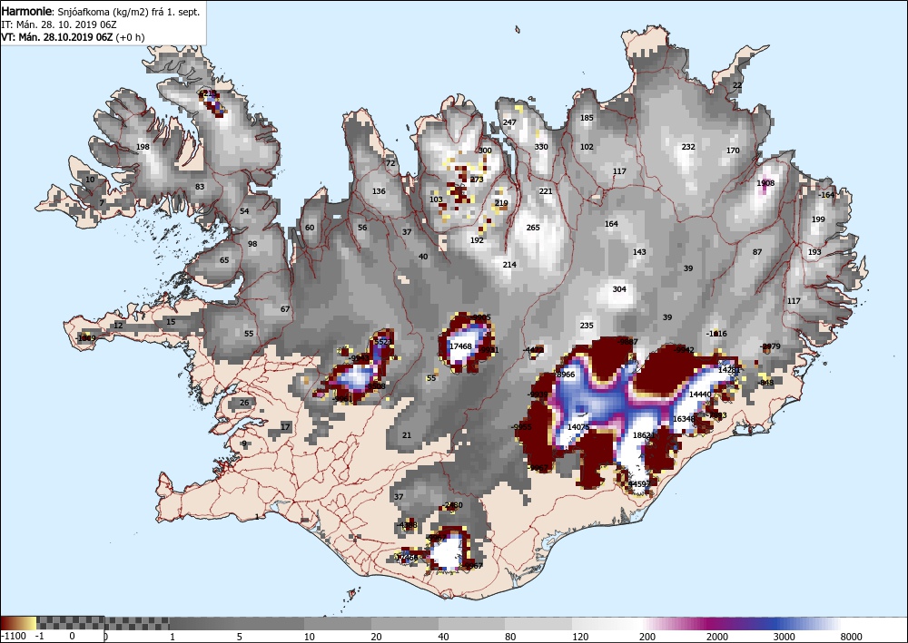Click the map value 199
The width and height of the screenshot is (908, 643).
click(x=818, y=219)
